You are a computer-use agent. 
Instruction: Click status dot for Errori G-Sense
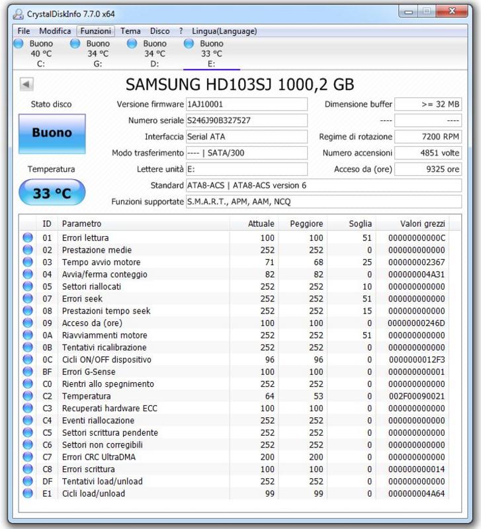(x=28, y=372)
